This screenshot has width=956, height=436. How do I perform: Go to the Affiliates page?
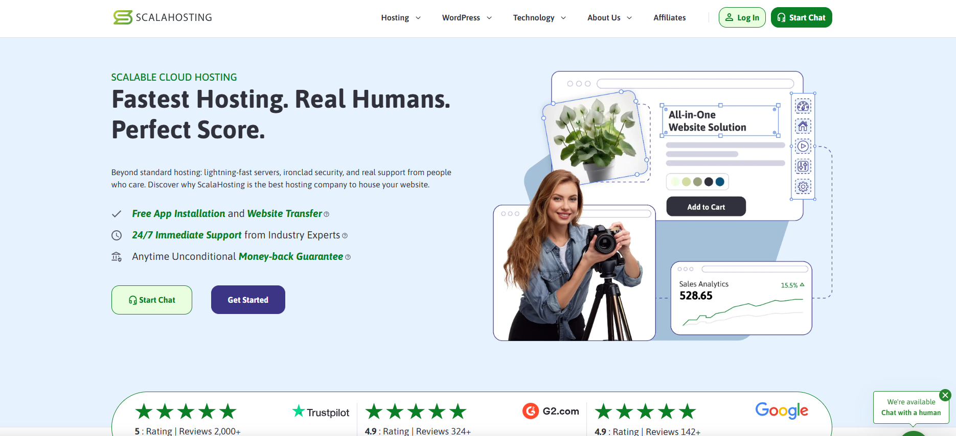(x=669, y=17)
